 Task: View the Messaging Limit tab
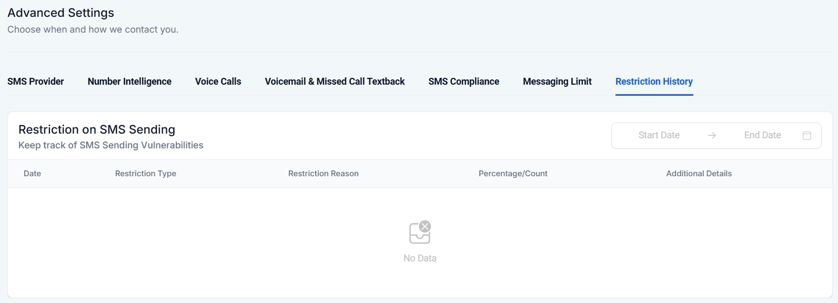tap(557, 82)
